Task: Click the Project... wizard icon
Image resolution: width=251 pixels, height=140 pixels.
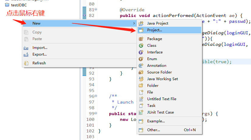Action: point(141,30)
